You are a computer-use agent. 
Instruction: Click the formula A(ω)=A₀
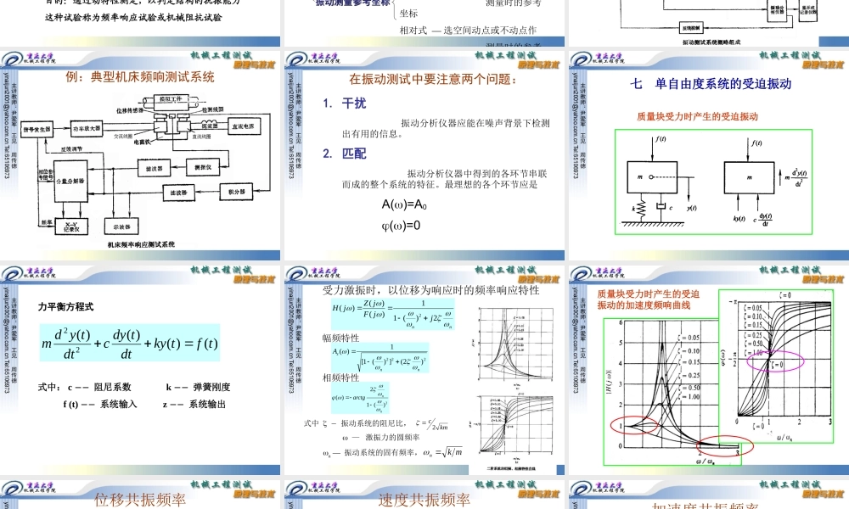click(404, 204)
